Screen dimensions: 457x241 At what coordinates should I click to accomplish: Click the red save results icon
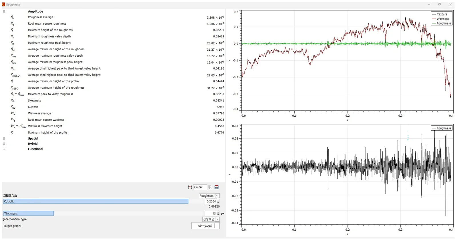[217, 187]
